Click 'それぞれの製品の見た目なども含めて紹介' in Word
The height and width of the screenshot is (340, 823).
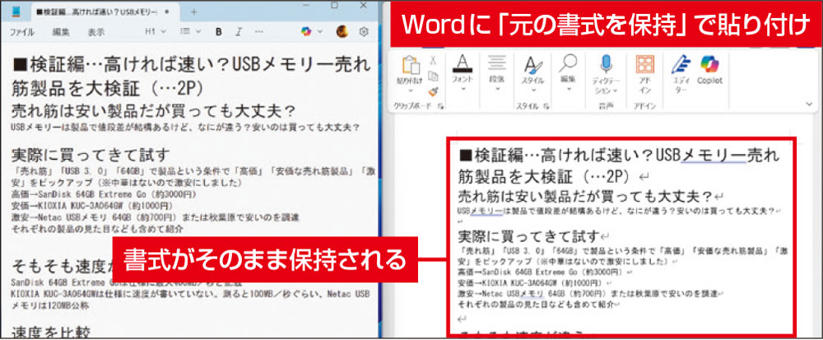click(x=536, y=305)
